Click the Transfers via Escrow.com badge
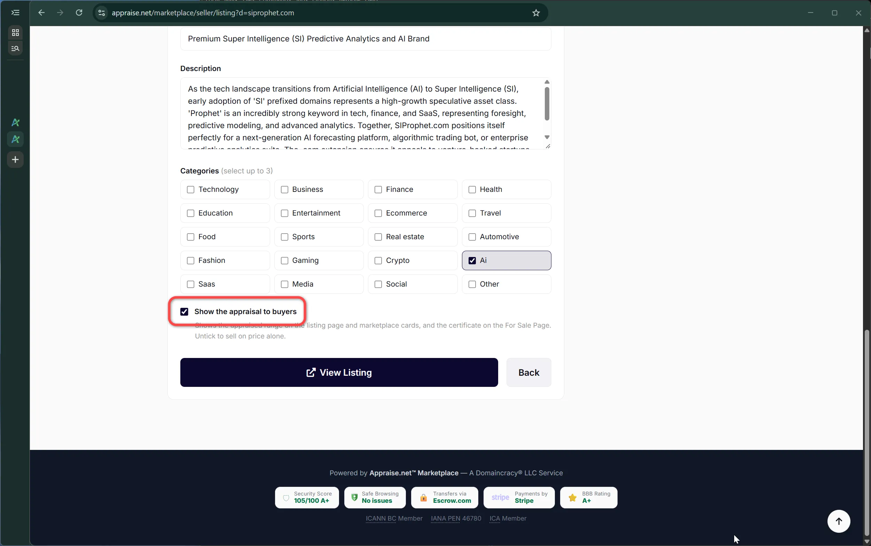This screenshot has width=871, height=546. point(445,497)
